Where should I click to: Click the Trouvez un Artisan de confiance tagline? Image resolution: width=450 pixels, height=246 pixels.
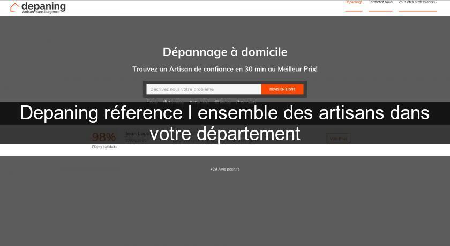pos(225,69)
